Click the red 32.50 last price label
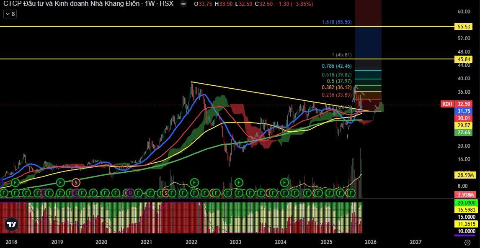 pyautogui.click(x=463, y=104)
